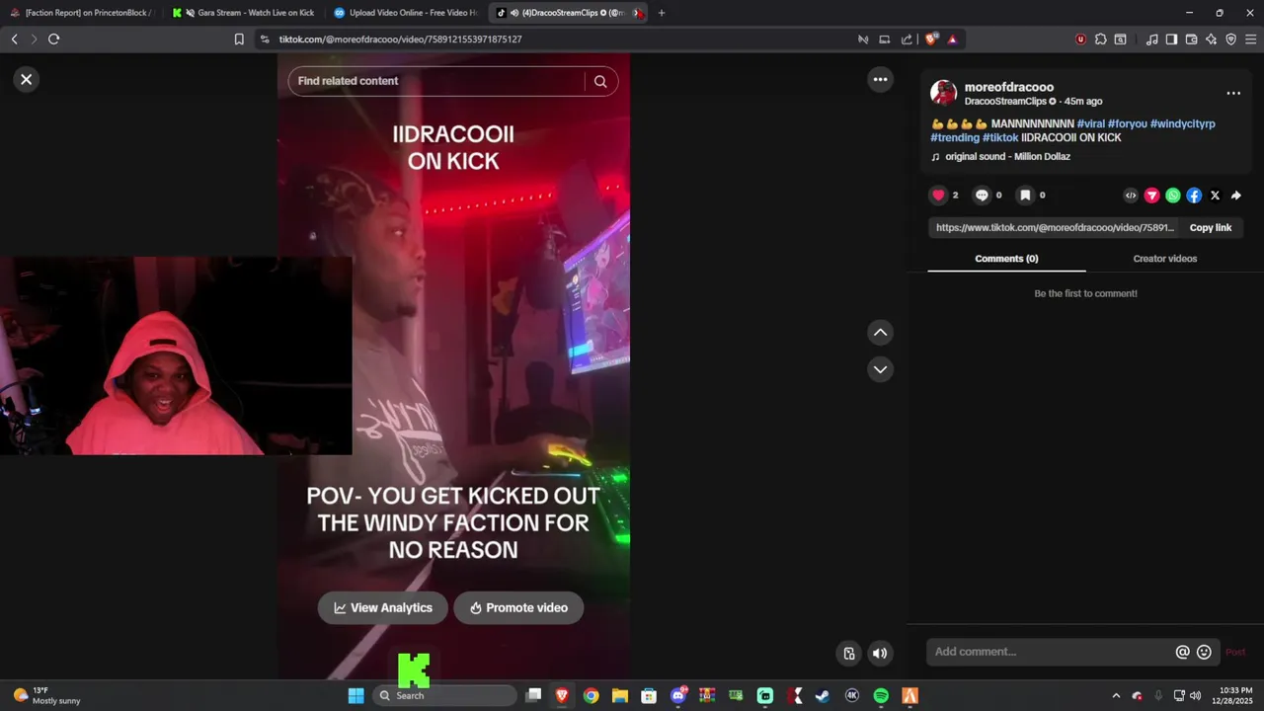Click the Add comment input field
Image resolution: width=1264 pixels, height=711 pixels.
point(1051,652)
